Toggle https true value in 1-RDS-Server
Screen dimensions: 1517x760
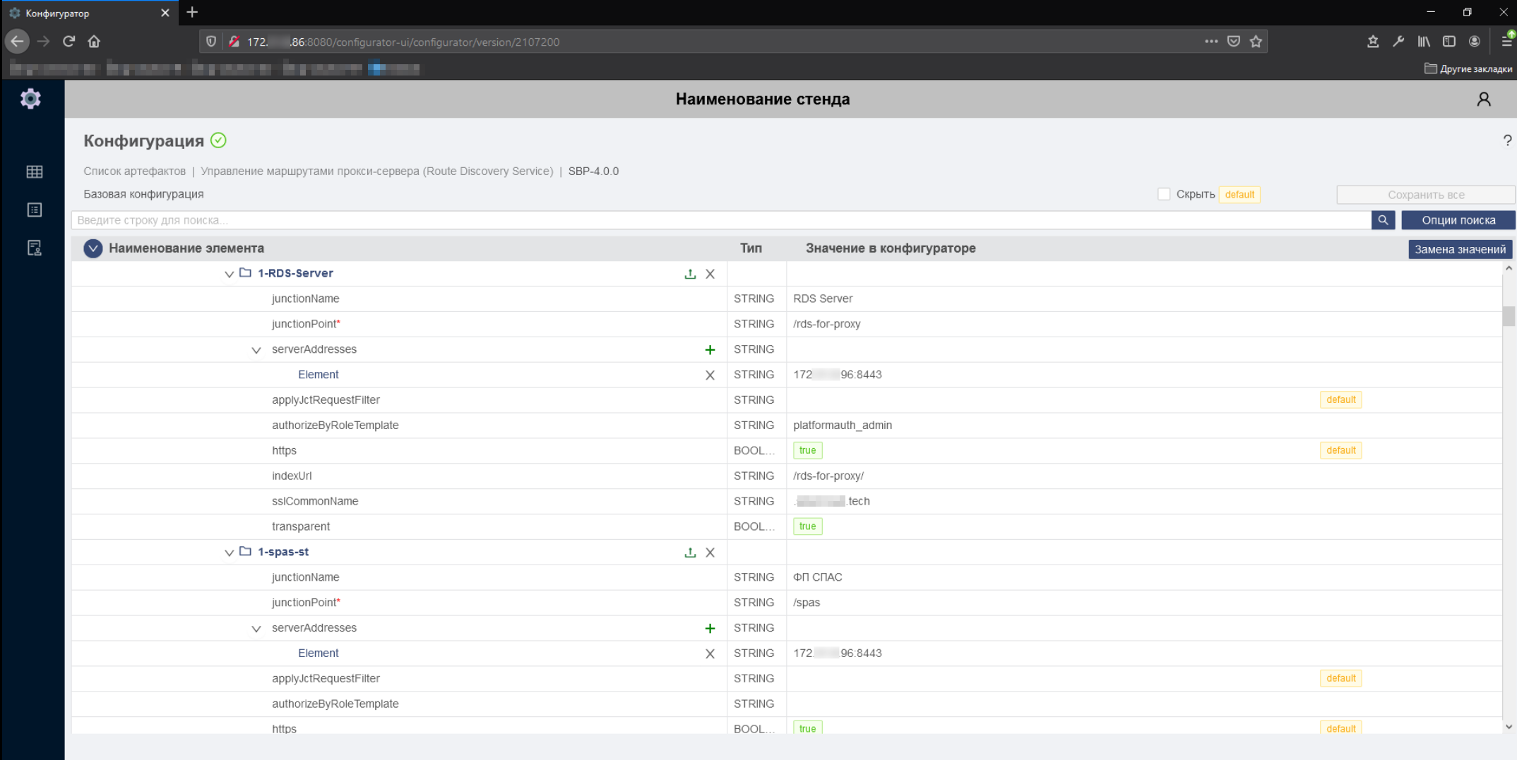[807, 450]
